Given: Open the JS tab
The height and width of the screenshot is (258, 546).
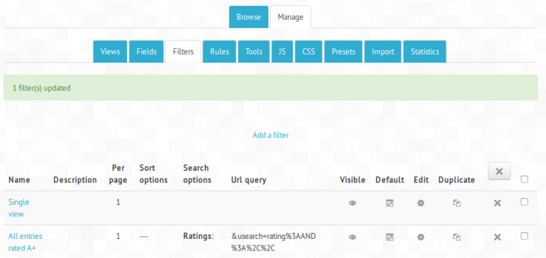Looking at the screenshot, I should point(282,52).
